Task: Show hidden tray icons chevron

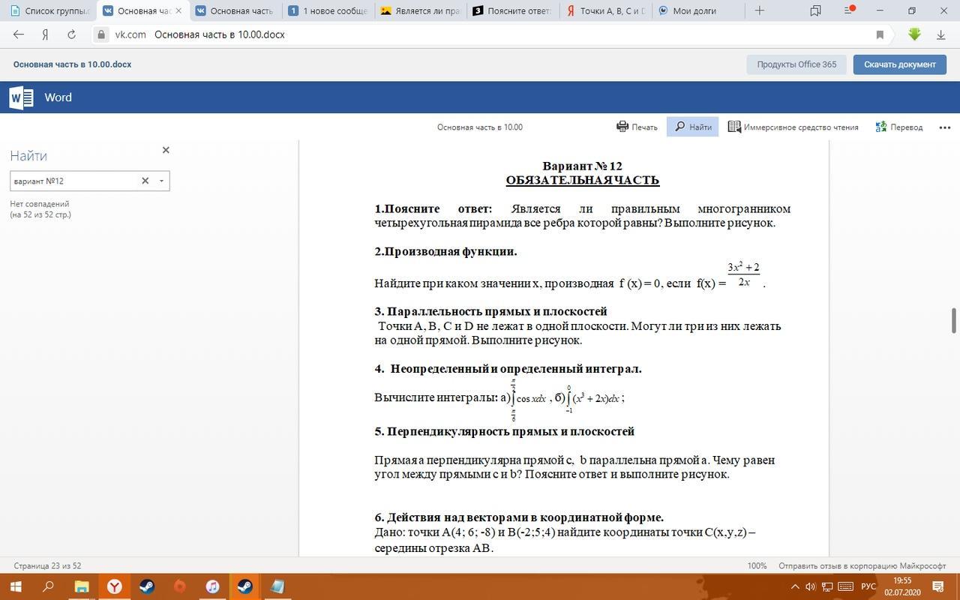Action: (795, 586)
